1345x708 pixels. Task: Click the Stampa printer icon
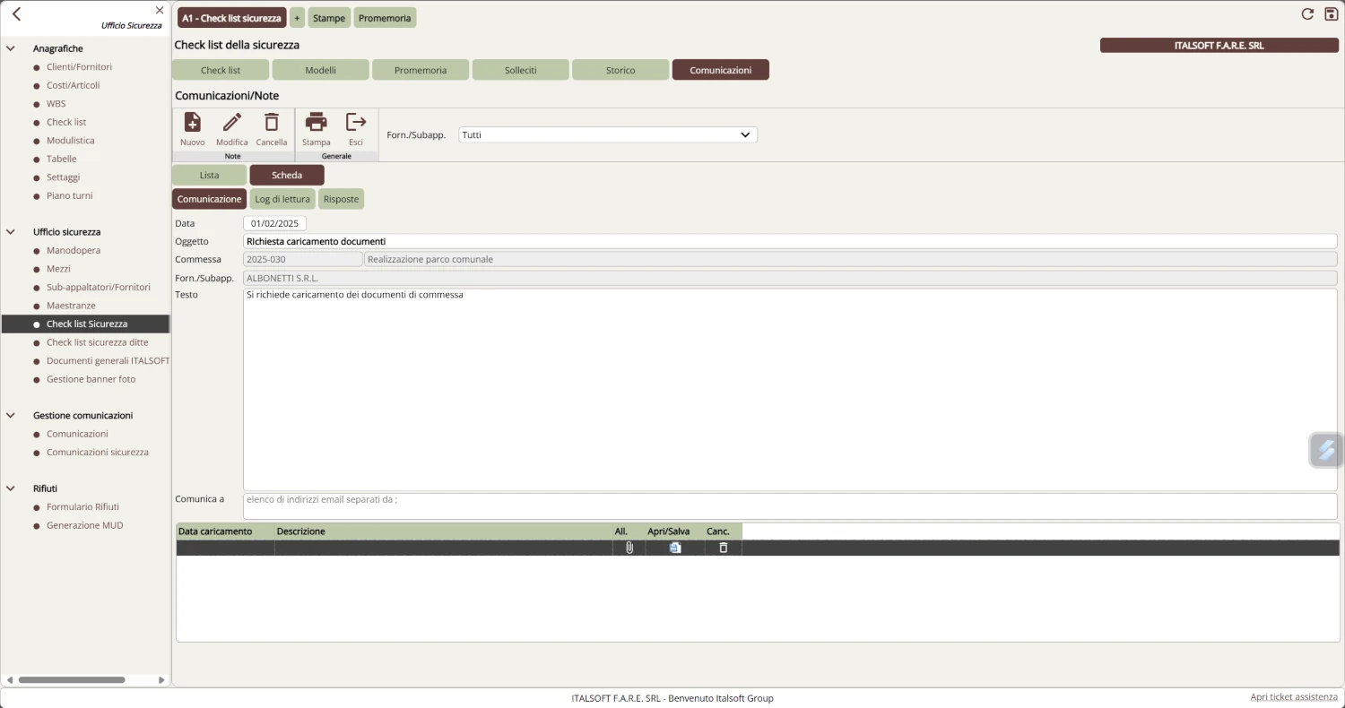(316, 123)
